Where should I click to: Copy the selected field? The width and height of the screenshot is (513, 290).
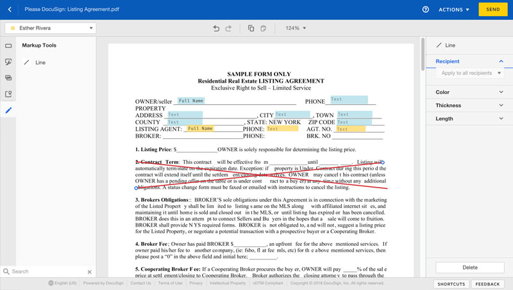(x=251, y=28)
